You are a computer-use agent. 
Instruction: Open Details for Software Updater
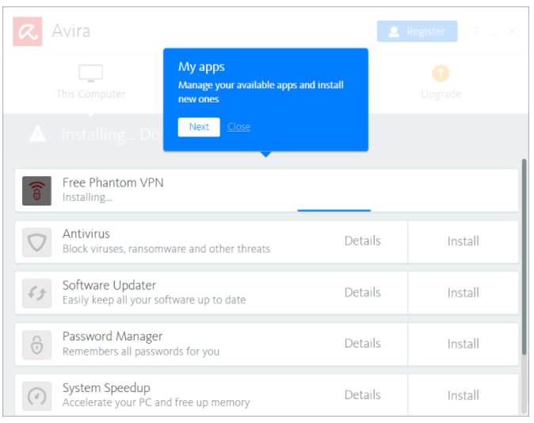click(362, 292)
